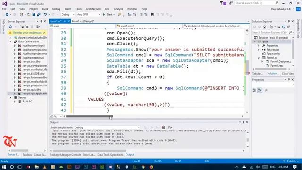Click the Reenter your credentials link
302x170 pixels.
[x=27, y=33]
